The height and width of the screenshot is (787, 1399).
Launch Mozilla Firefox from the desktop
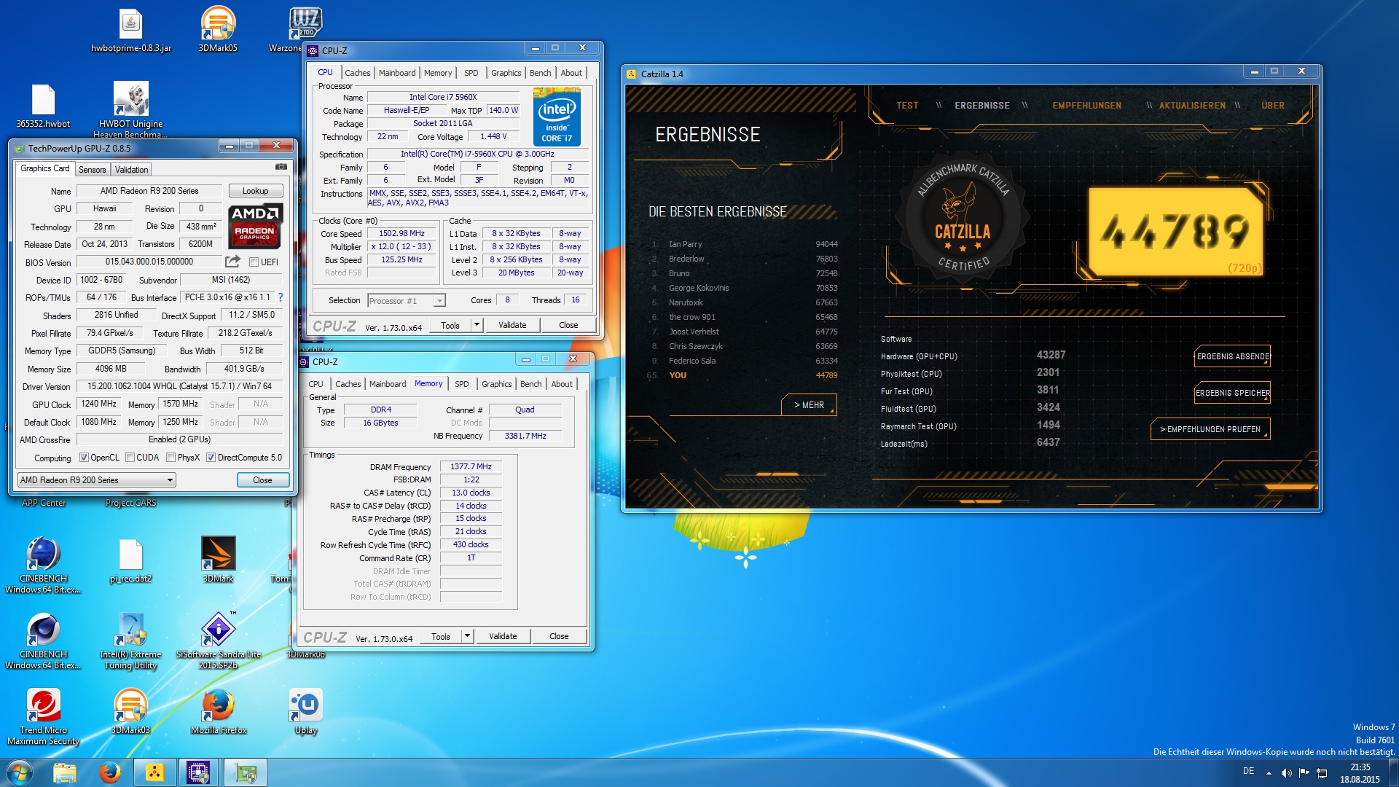218,711
